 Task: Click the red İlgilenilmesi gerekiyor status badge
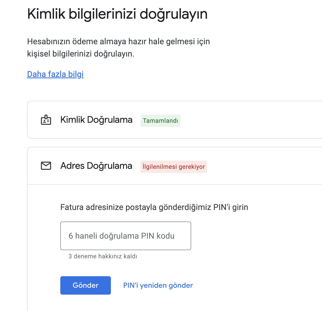pyautogui.click(x=174, y=167)
